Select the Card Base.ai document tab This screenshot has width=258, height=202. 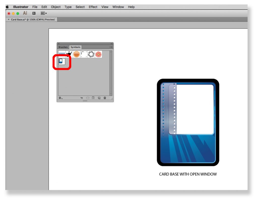33,19
